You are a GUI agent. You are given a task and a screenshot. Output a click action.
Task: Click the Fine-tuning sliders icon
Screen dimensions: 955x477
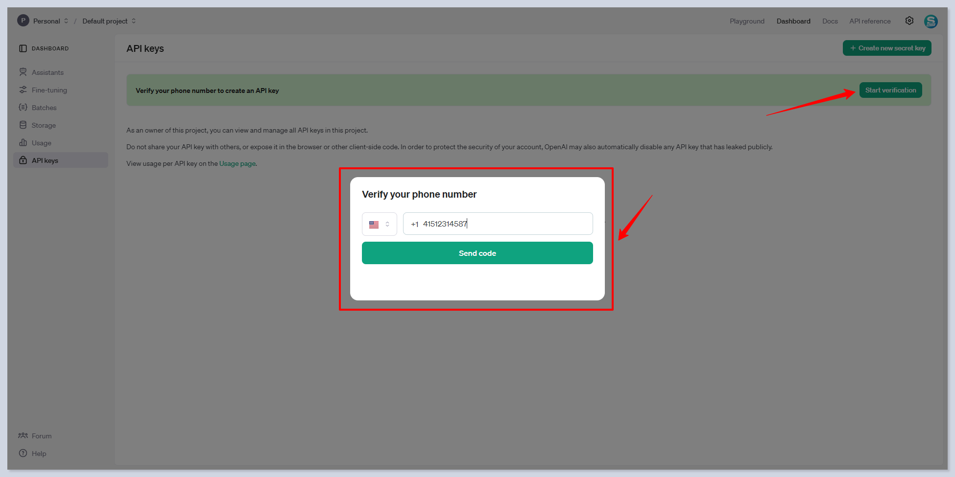23,90
